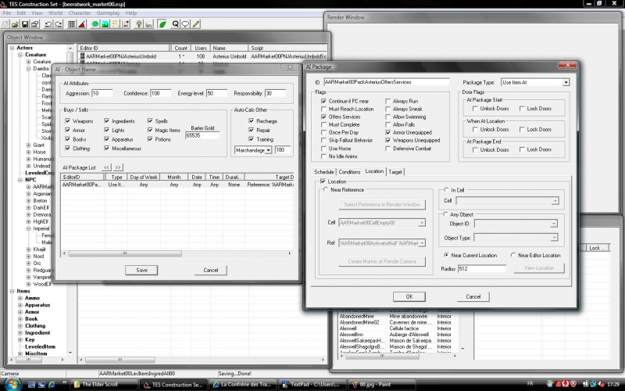Uncheck the Weapons buys/sells checkbox
Viewport: 625px width, 391px height.
tap(68, 120)
